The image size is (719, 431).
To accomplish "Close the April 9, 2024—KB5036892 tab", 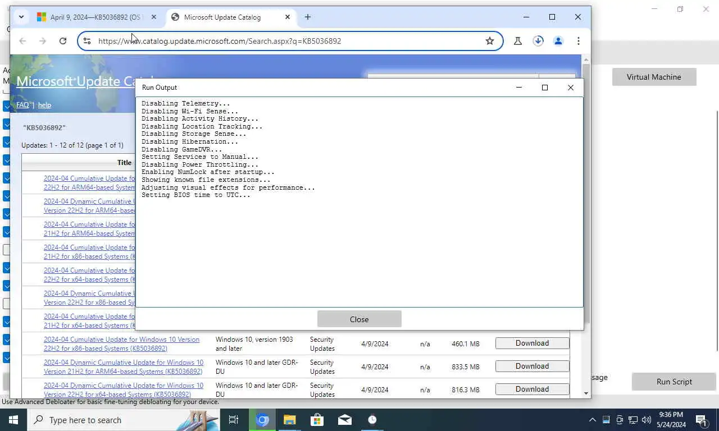I will 154,17.
